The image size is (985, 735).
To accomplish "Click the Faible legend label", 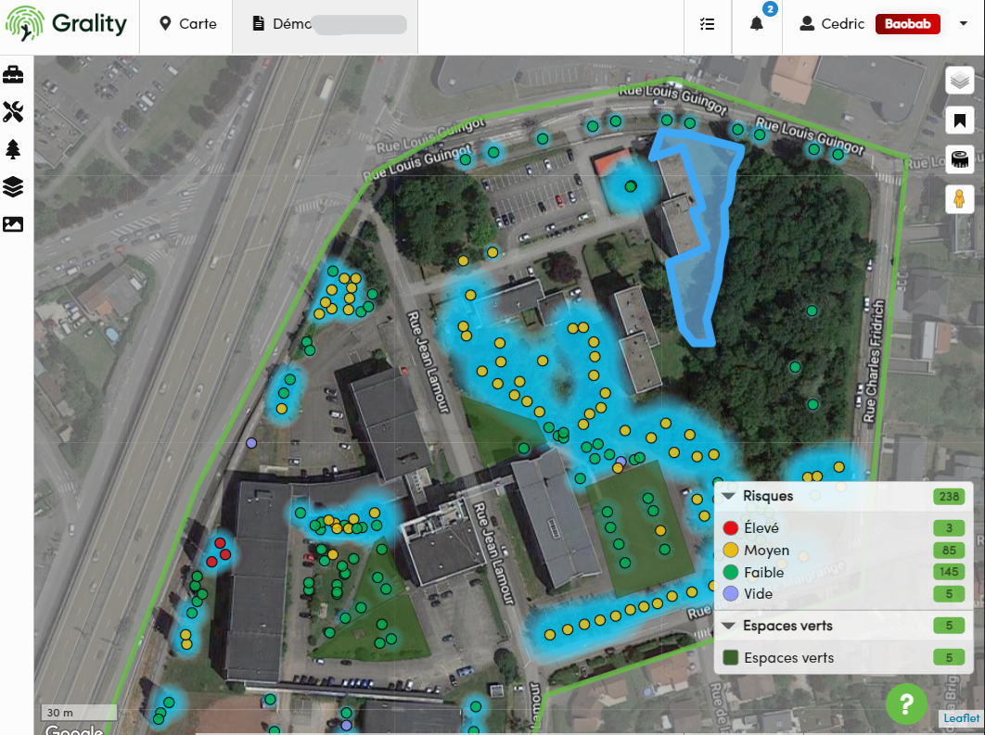I will point(764,573).
